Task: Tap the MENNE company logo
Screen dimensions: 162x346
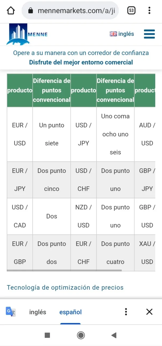Action: (x=27, y=34)
